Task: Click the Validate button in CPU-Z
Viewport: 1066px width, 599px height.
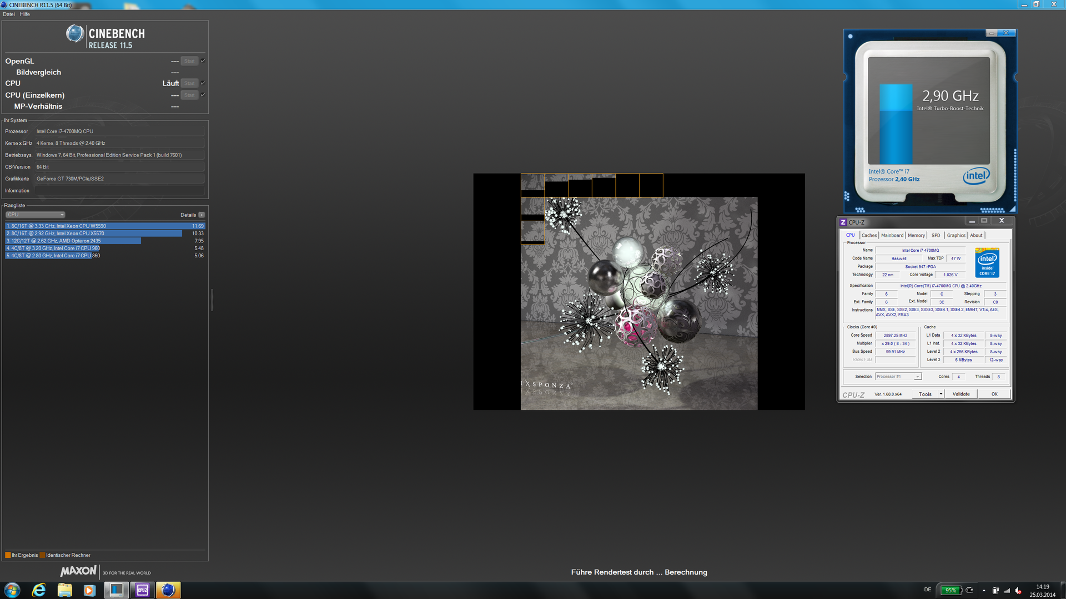Action: click(x=961, y=394)
